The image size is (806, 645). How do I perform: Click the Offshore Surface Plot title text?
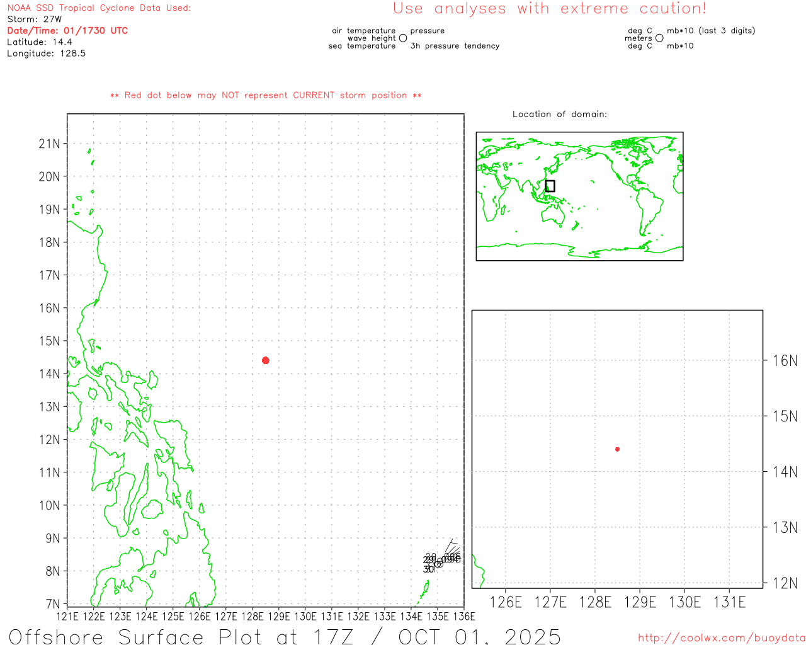(285, 636)
